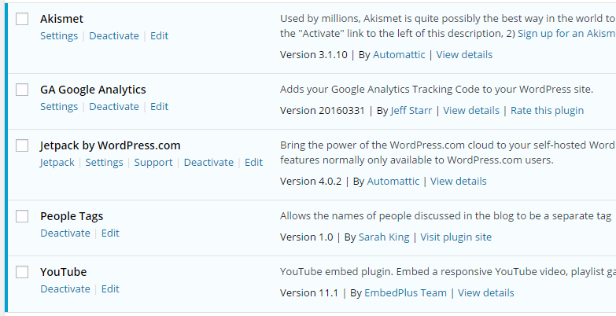View details of Akismet plugin
Viewport: 616px width, 316px height.
pos(464,54)
